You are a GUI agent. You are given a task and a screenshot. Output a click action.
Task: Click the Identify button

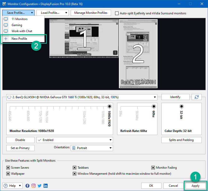pos(175,97)
